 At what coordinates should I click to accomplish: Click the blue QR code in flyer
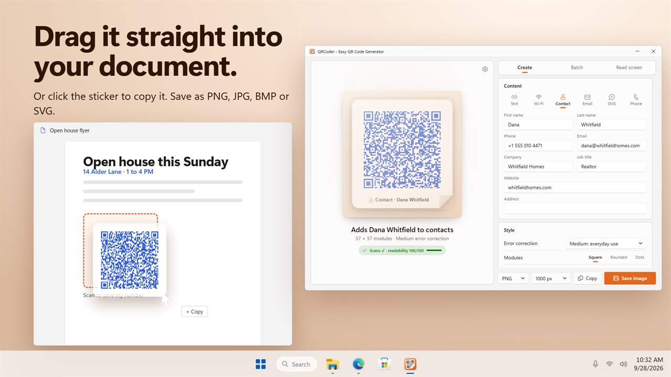(x=129, y=260)
